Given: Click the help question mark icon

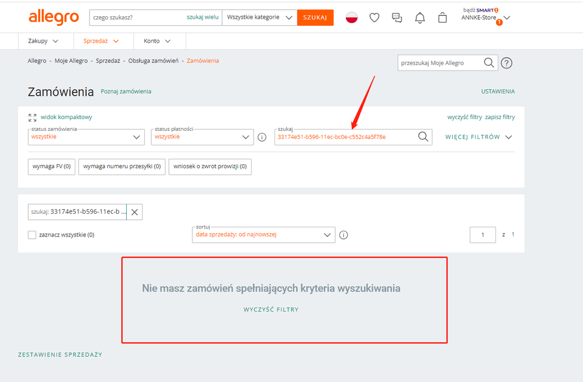Looking at the screenshot, I should click(x=506, y=63).
